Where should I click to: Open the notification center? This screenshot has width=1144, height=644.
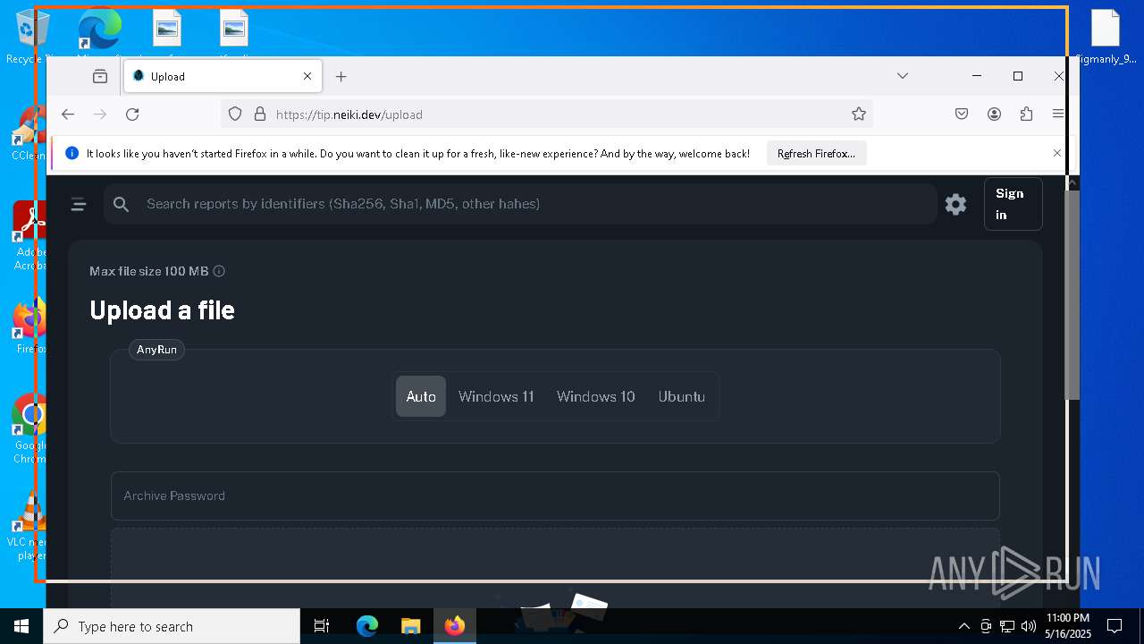[x=1115, y=626]
